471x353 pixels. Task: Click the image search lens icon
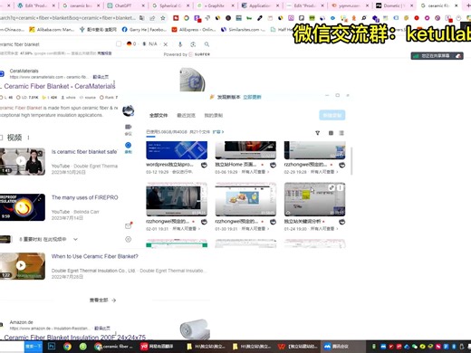[x=193, y=44]
